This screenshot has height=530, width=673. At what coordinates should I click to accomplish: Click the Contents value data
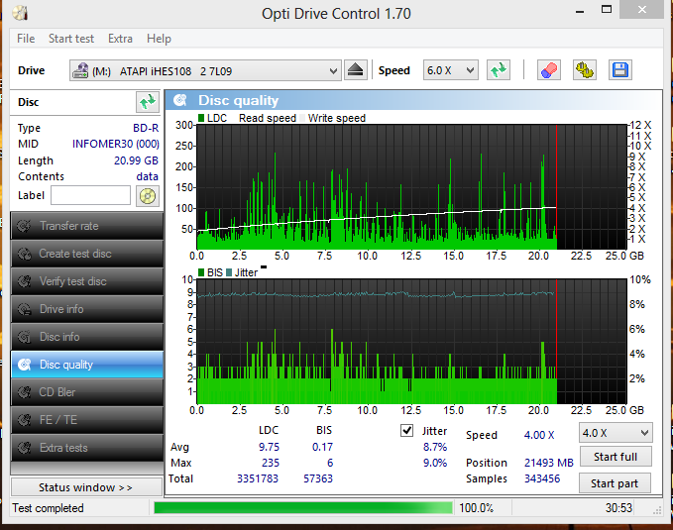(148, 176)
